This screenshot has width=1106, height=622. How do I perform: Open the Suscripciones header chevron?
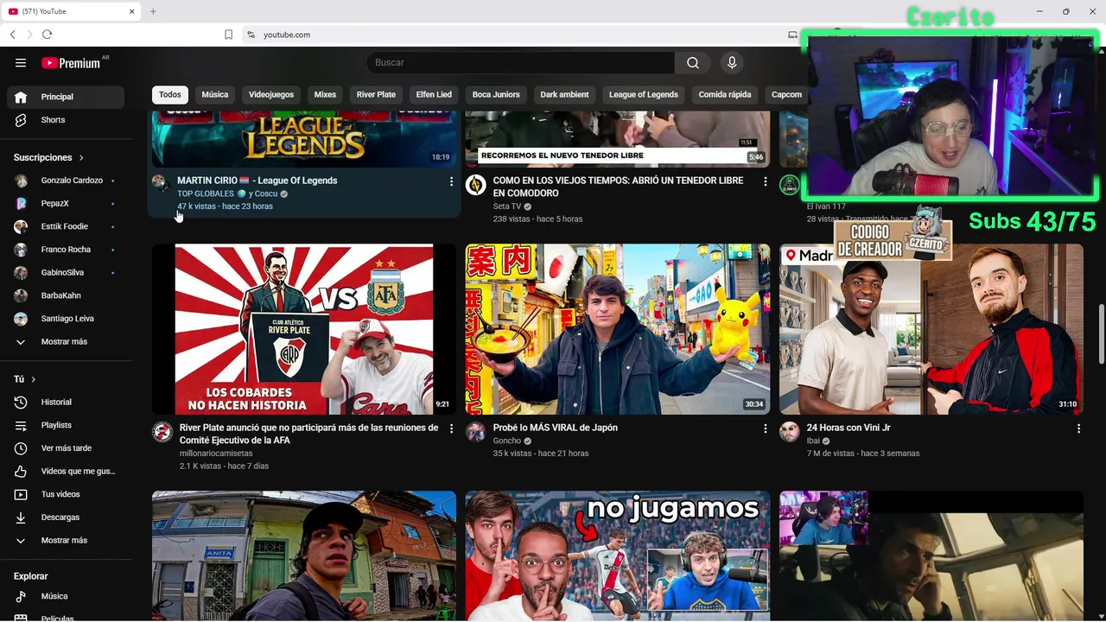[x=81, y=158]
